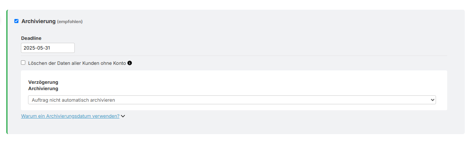Focus the Deadline date field 2025-05-31
The image size is (470, 149).
click(48, 48)
